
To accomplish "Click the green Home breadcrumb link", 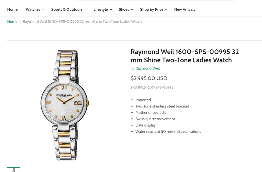I will (x=12, y=22).
